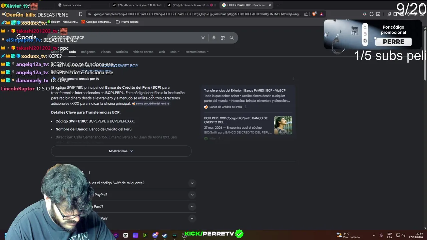This screenshot has width=427, height=240.
Task: Open 'Transferencias del Exterior | Banca PyMES' link
Action: pyautogui.click(x=245, y=90)
